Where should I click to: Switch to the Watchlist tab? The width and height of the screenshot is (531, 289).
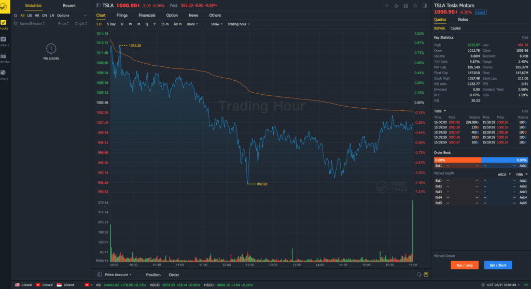[33, 6]
